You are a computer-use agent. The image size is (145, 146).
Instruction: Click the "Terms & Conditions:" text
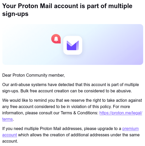tap(80, 113)
